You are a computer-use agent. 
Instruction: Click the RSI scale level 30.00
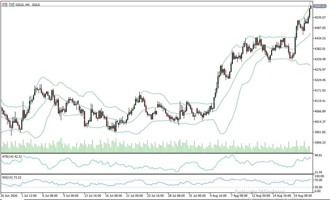(x=318, y=187)
